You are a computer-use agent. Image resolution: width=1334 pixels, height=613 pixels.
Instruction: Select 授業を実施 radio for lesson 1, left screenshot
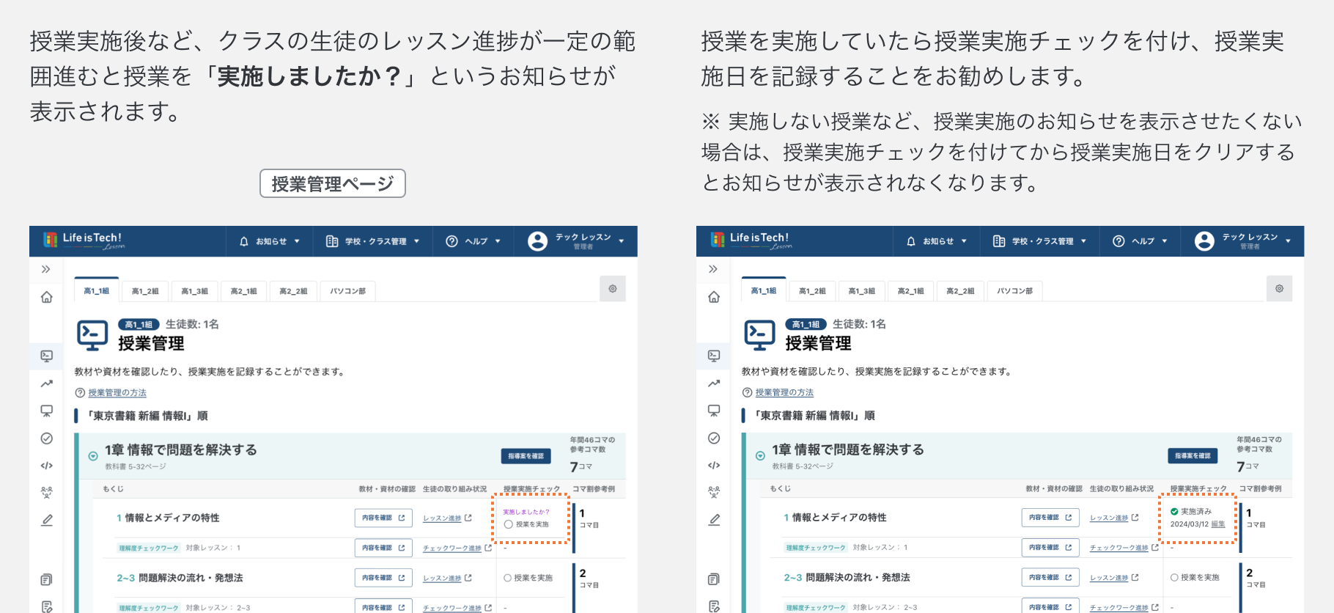coord(508,524)
